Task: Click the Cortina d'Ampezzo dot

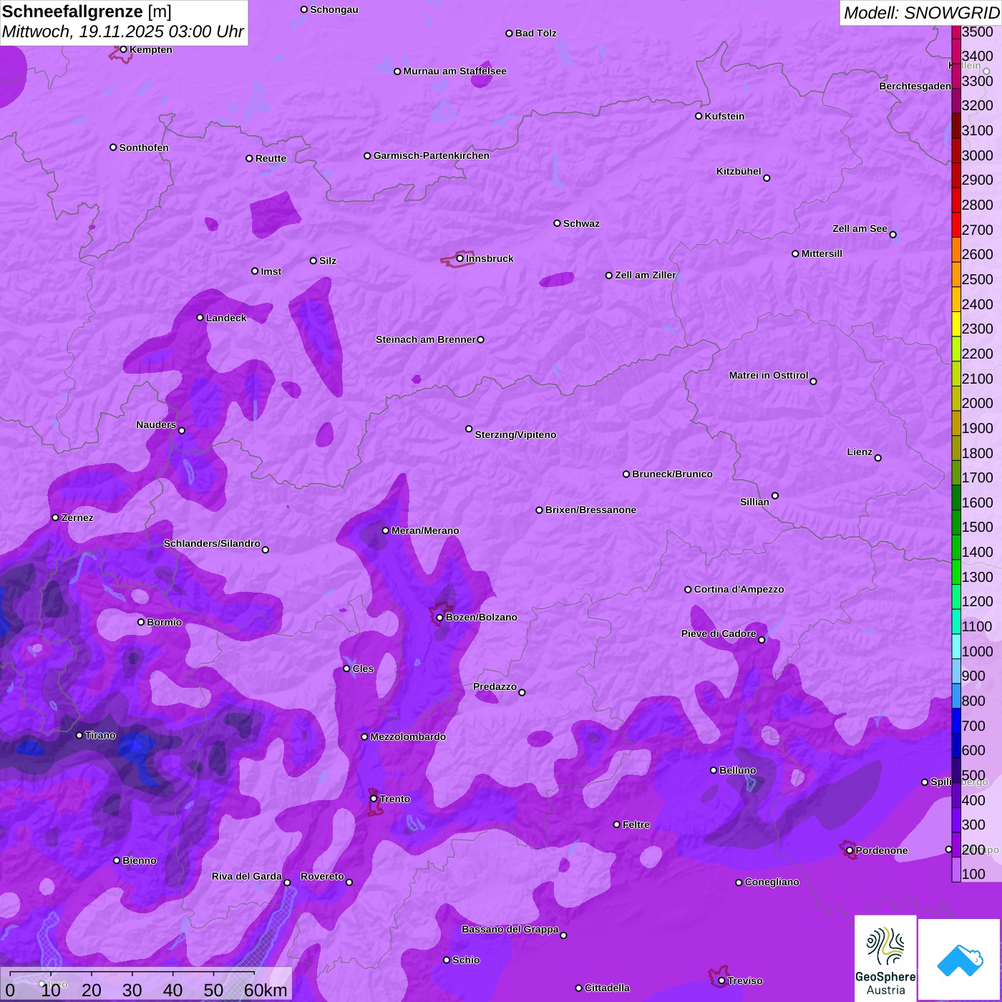Action: 688,590
